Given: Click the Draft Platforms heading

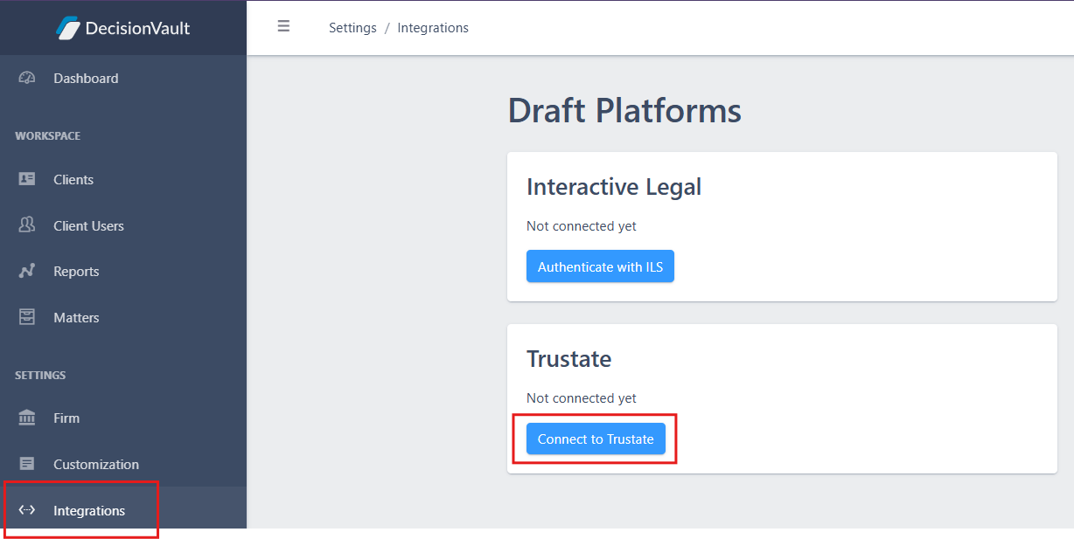Looking at the screenshot, I should coord(624,111).
